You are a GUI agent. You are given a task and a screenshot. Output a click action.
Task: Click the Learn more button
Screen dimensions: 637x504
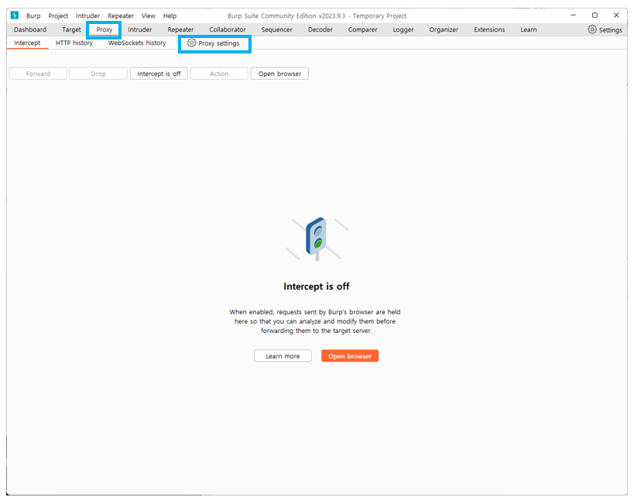click(283, 356)
